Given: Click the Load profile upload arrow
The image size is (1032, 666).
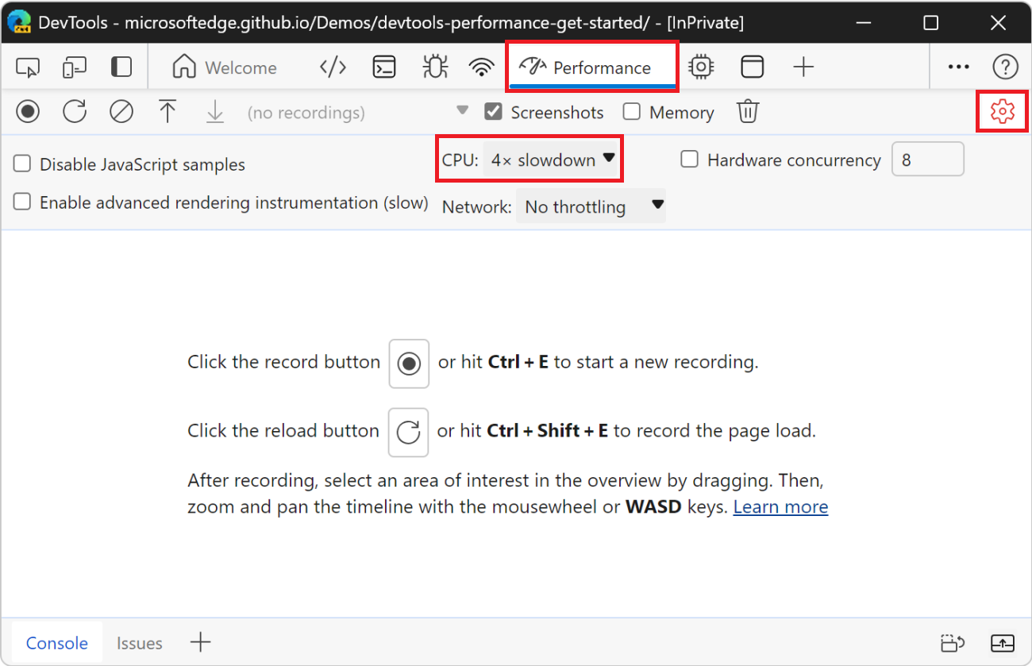Looking at the screenshot, I should click(168, 112).
